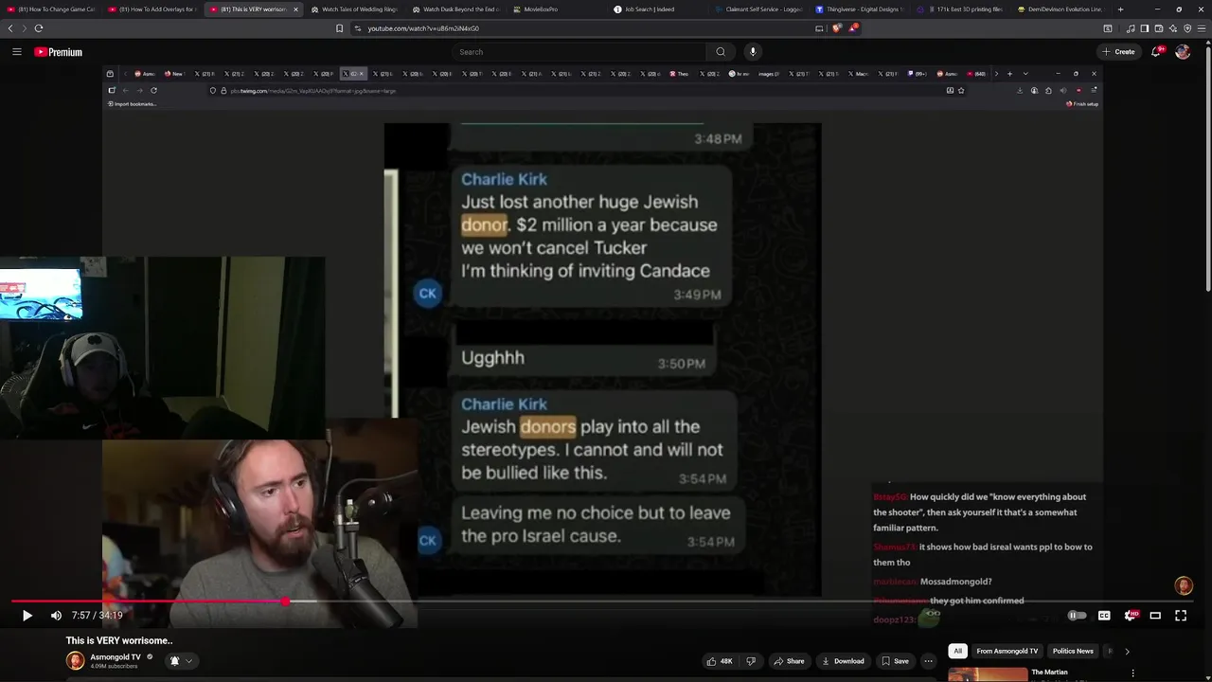Open a new browser tab with plus
This screenshot has width=1212, height=682.
coord(1121,9)
